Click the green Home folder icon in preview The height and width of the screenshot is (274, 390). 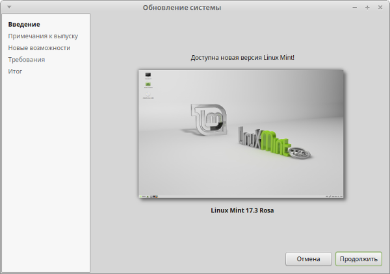tap(148, 85)
